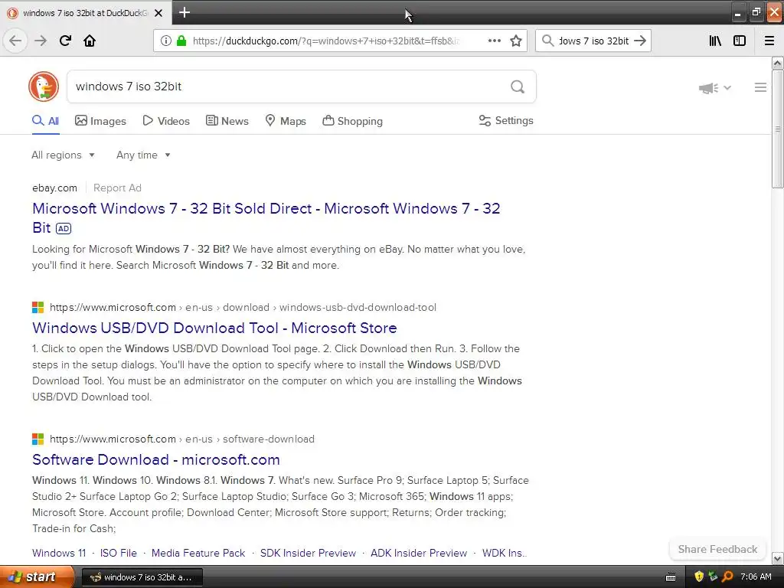784x588 pixels.
Task: Select the Firefox taskbar window button
Action: tap(142, 577)
